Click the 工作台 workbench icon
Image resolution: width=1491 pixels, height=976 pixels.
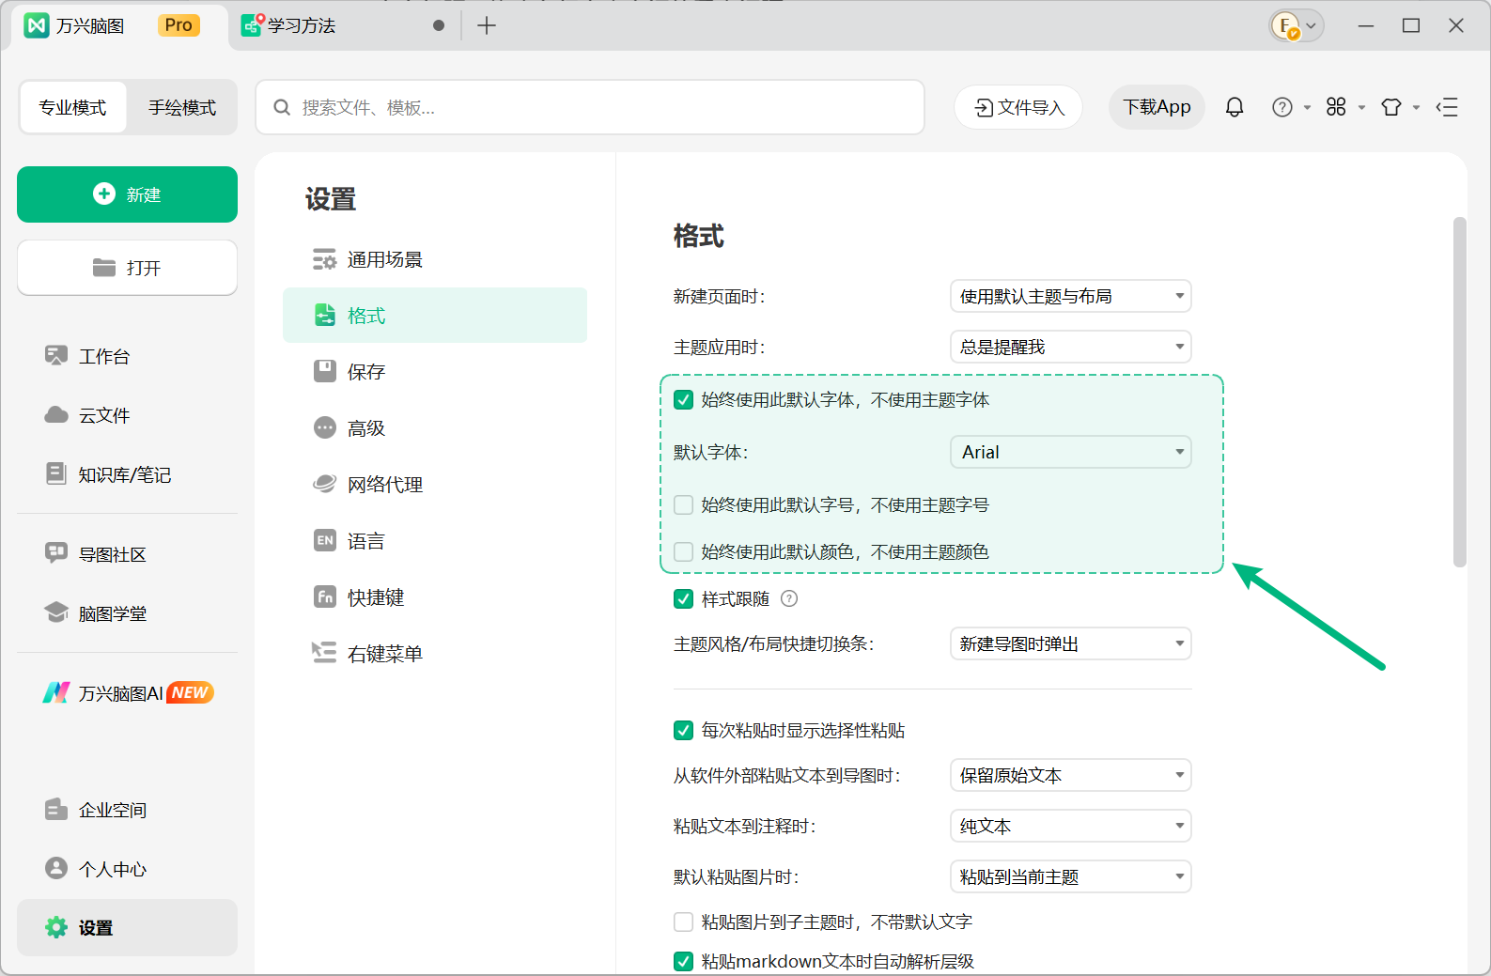[56, 356]
